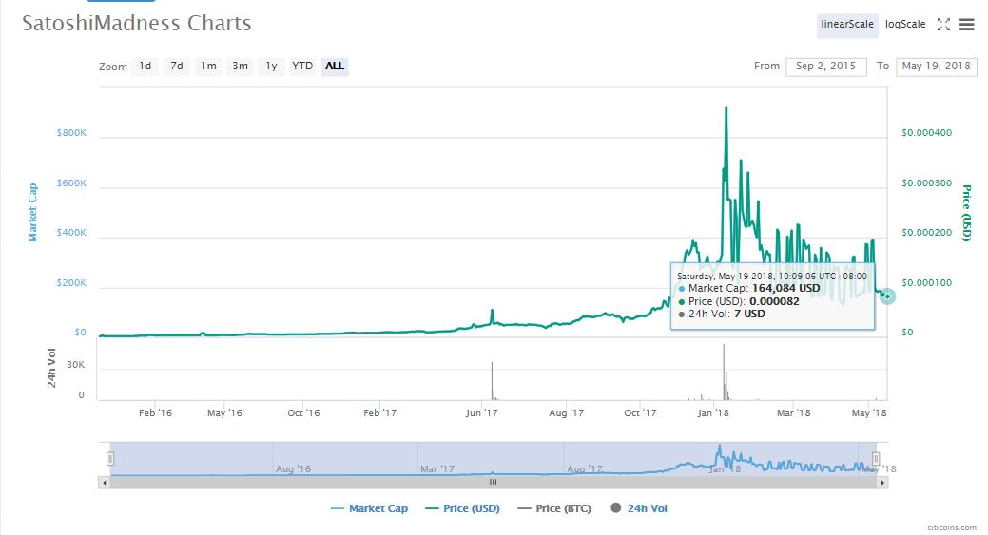Click the SatoshiMadness Charts title
988x535 pixels.
(137, 24)
